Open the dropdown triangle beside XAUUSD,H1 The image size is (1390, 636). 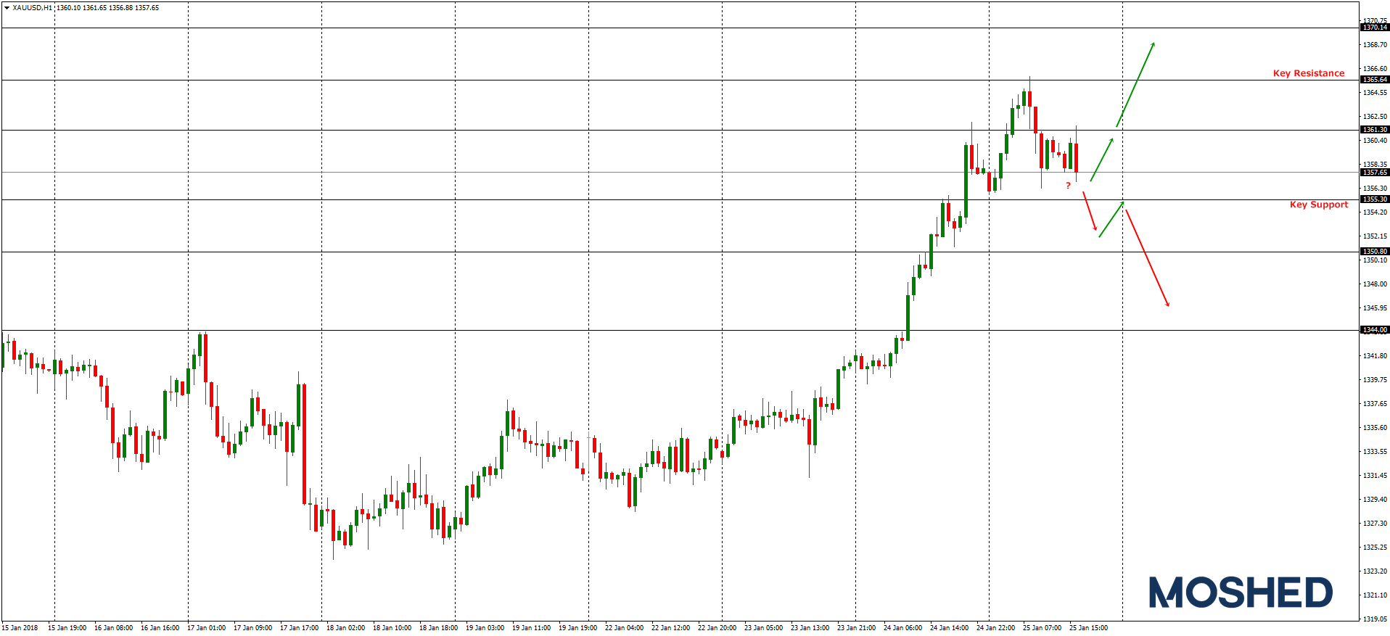click(x=7, y=8)
